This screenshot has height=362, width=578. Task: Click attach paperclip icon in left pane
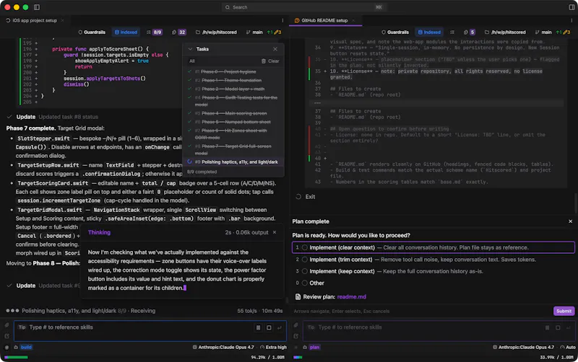(7, 325)
